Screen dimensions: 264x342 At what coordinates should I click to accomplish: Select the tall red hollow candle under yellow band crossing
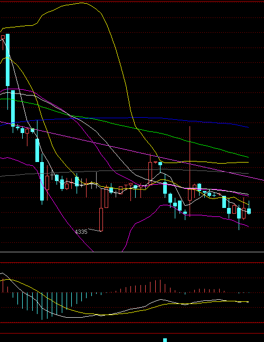pos(150,171)
